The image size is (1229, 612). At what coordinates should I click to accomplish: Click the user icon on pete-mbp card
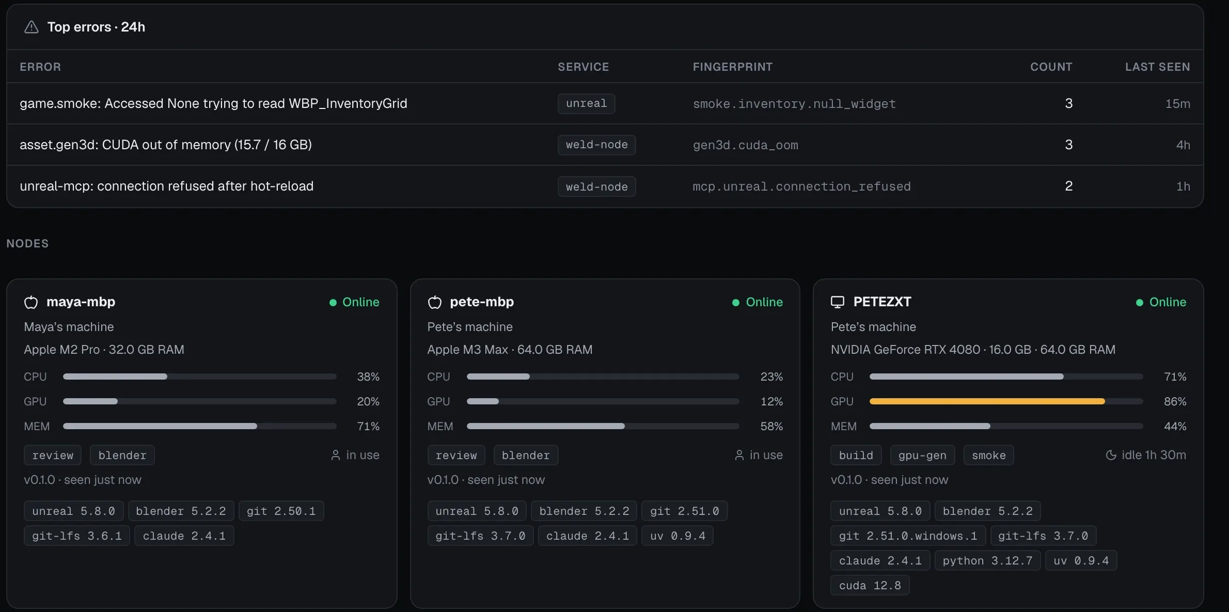tap(739, 455)
